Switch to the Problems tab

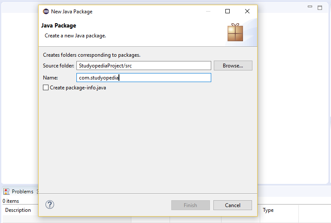pyautogui.click(x=23, y=192)
